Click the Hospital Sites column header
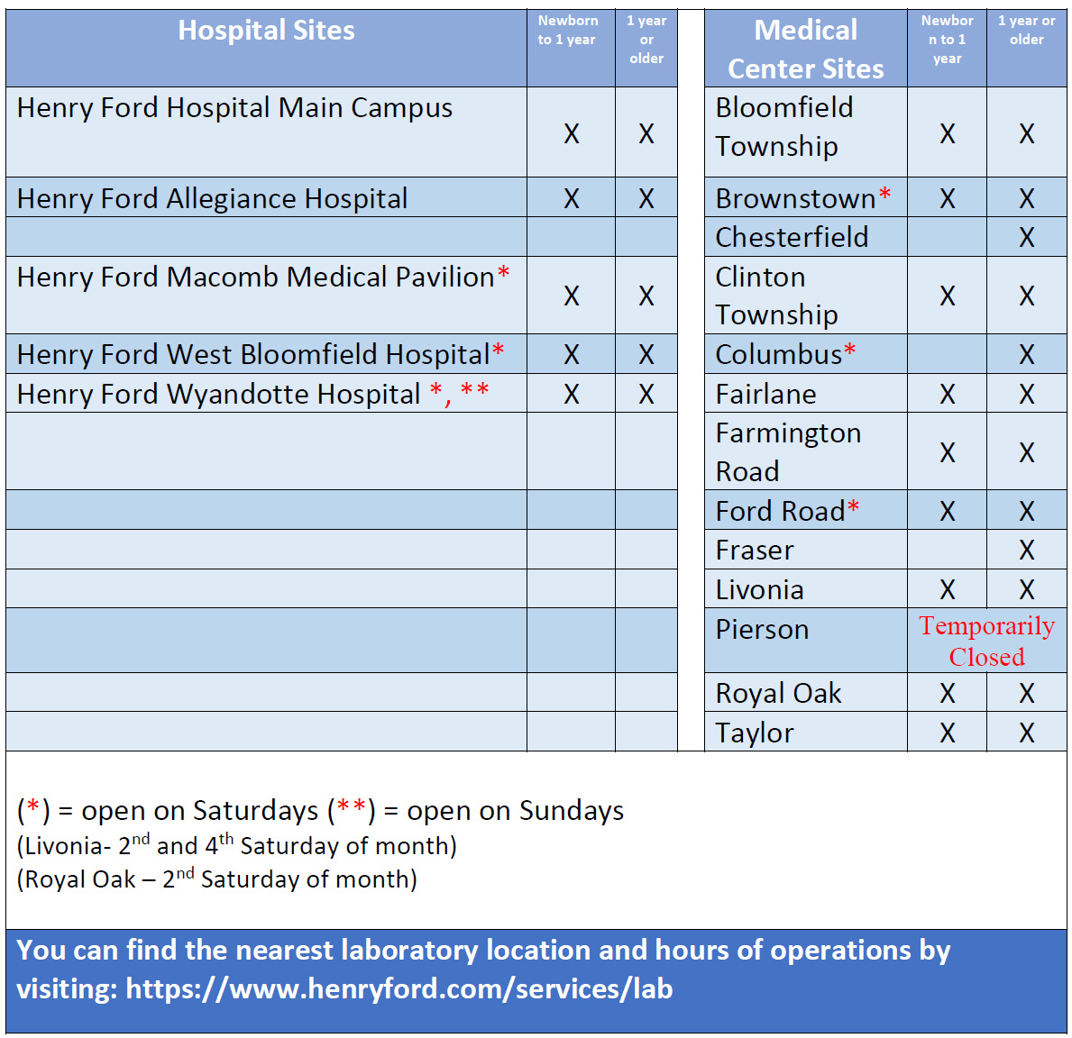Viewport: 1072px width, 1038px height. click(266, 31)
